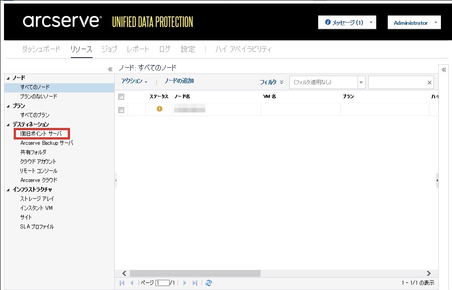Collapse the デスティネーション tree section
The image size is (452, 290).
point(8,124)
